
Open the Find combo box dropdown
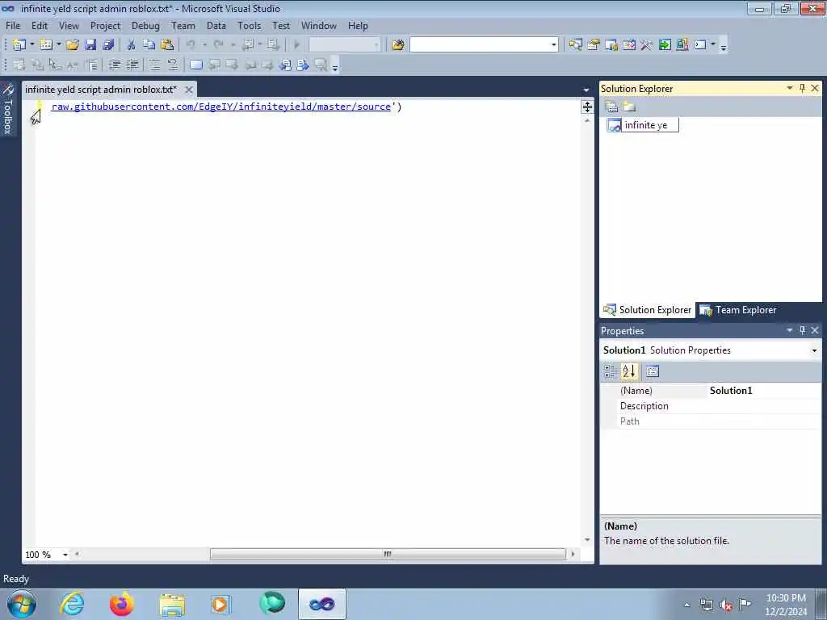(553, 45)
